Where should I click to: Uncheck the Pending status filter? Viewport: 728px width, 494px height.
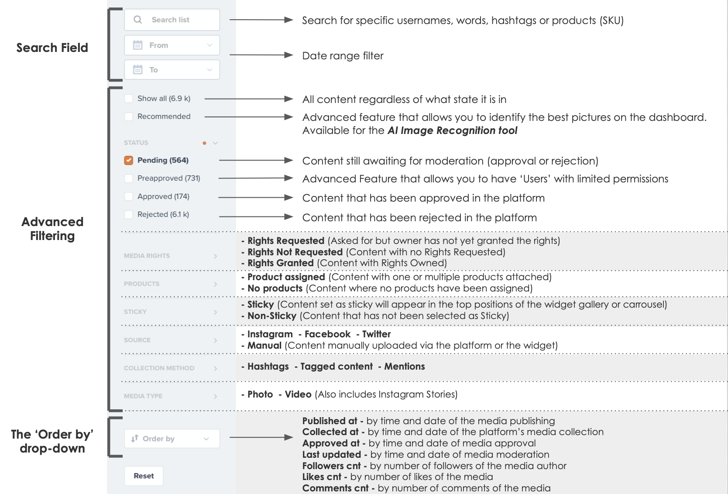128,160
